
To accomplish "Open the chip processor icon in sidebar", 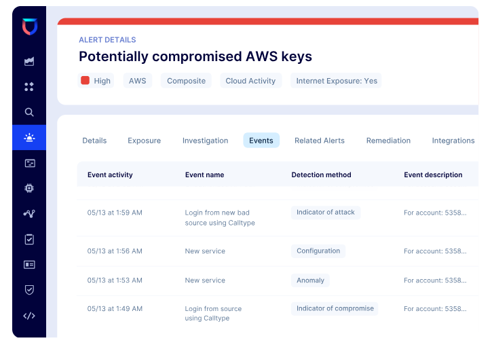I will click(x=29, y=188).
